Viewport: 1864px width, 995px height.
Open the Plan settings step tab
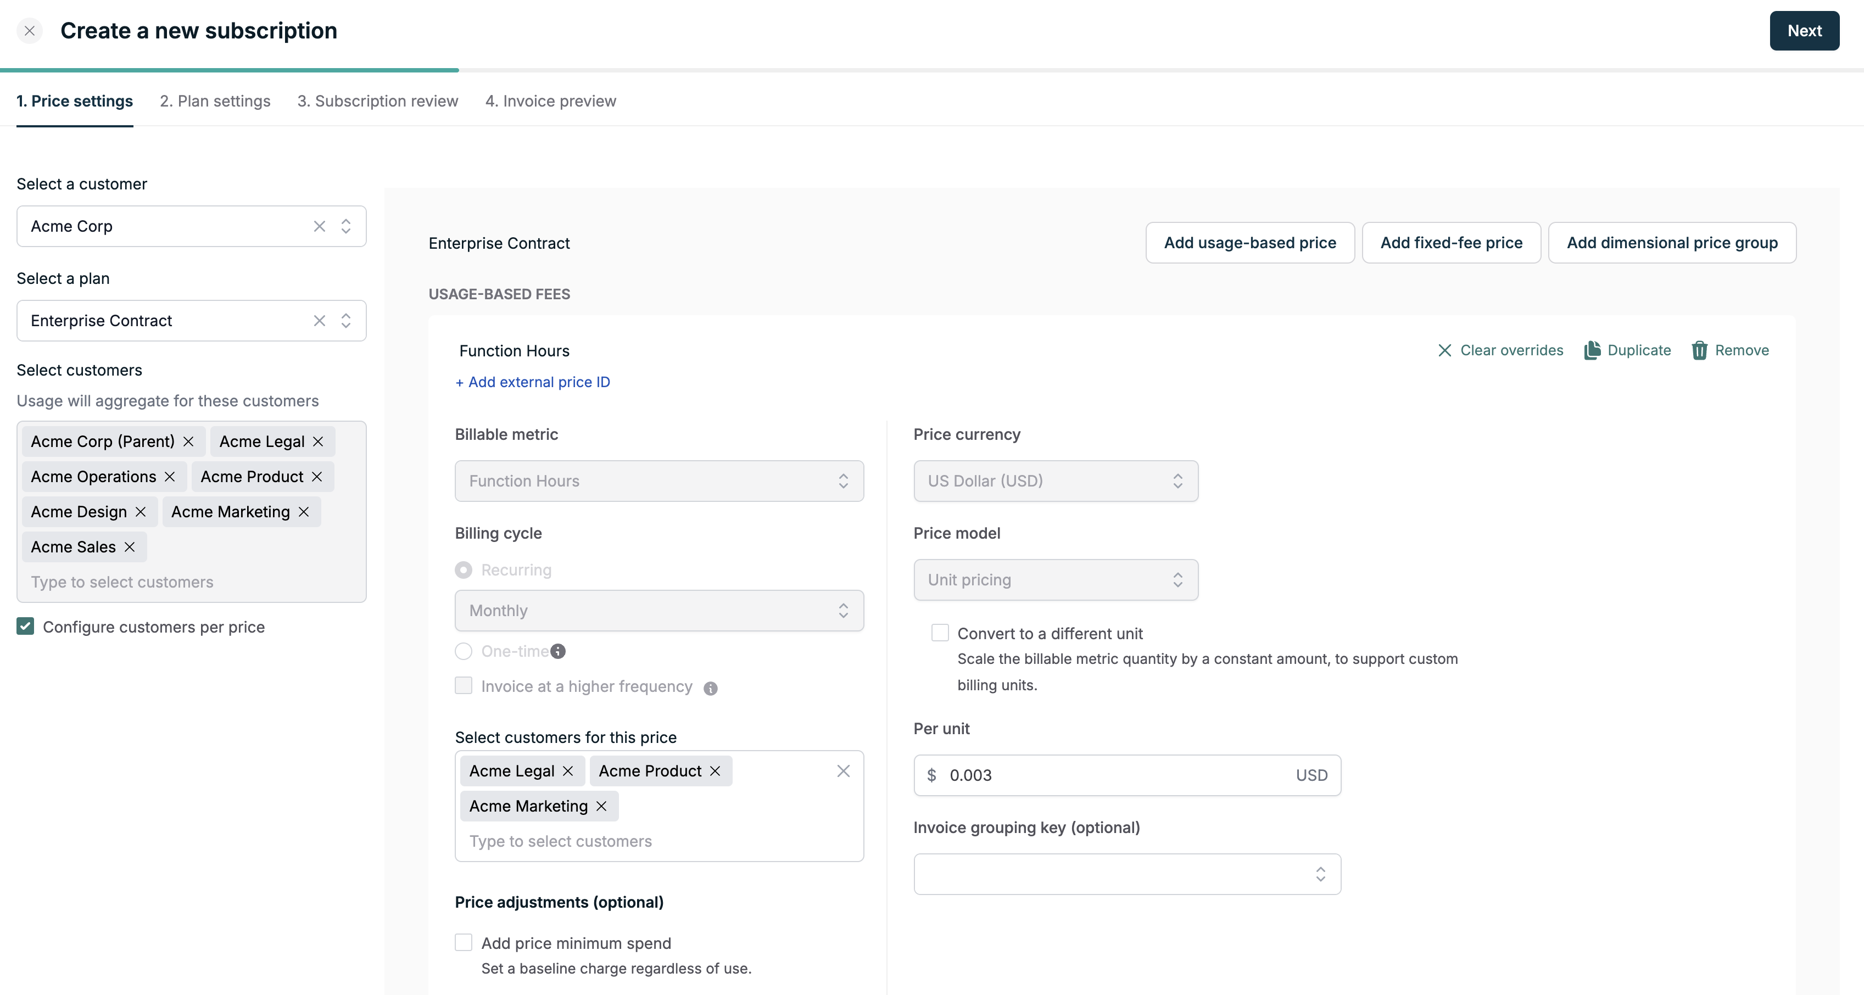215,100
